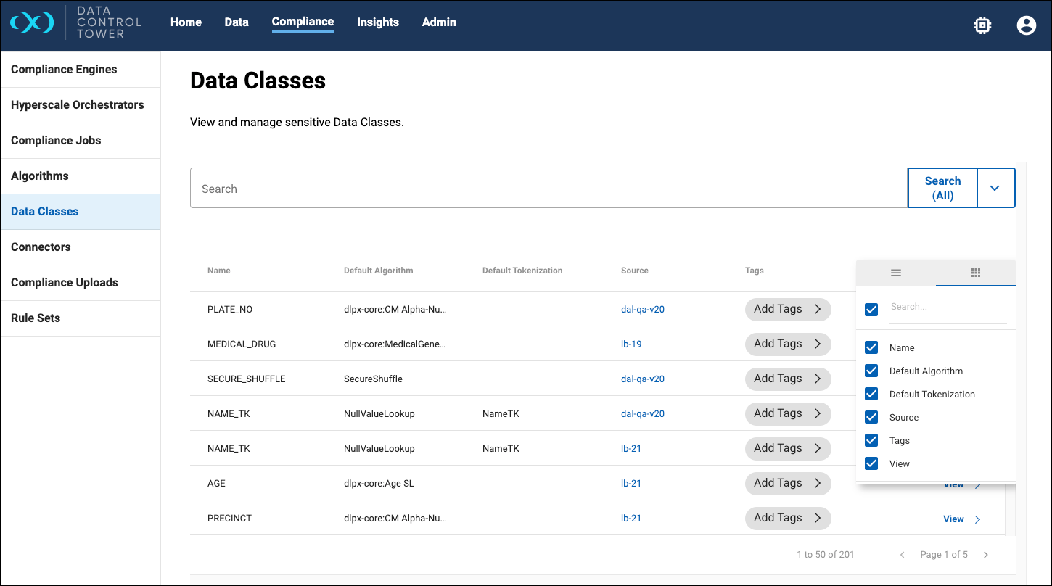Open the Insights menu in top navigation

point(377,22)
